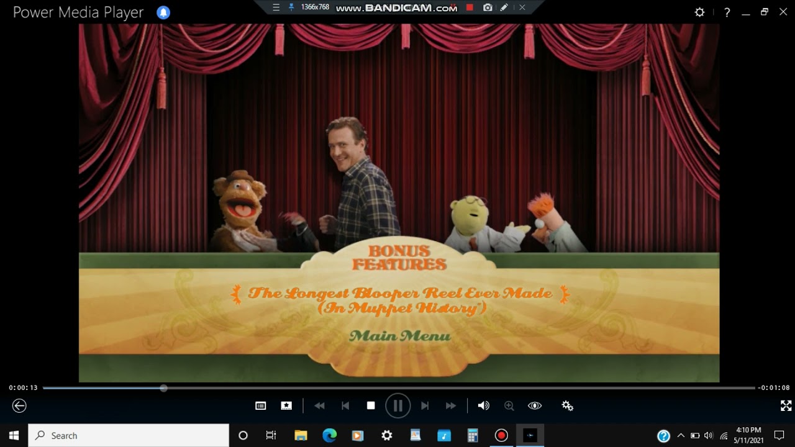Close the Bandicam recording toolbar
The image size is (795, 447).
tap(522, 7)
